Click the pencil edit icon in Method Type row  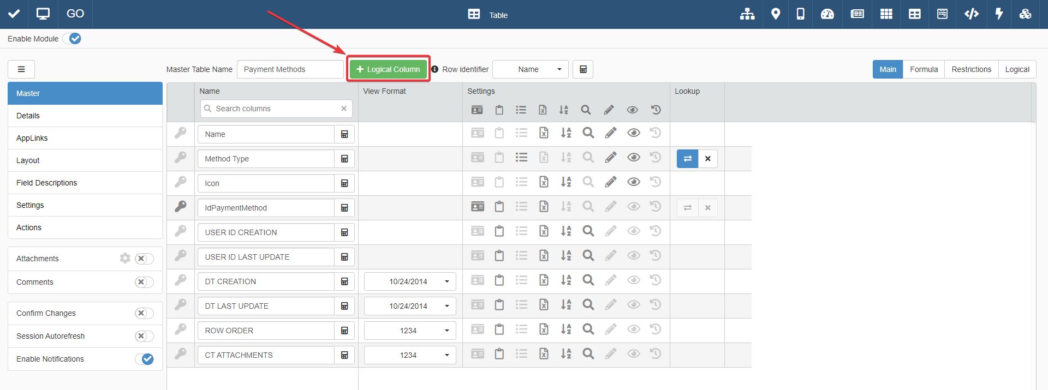coord(610,158)
